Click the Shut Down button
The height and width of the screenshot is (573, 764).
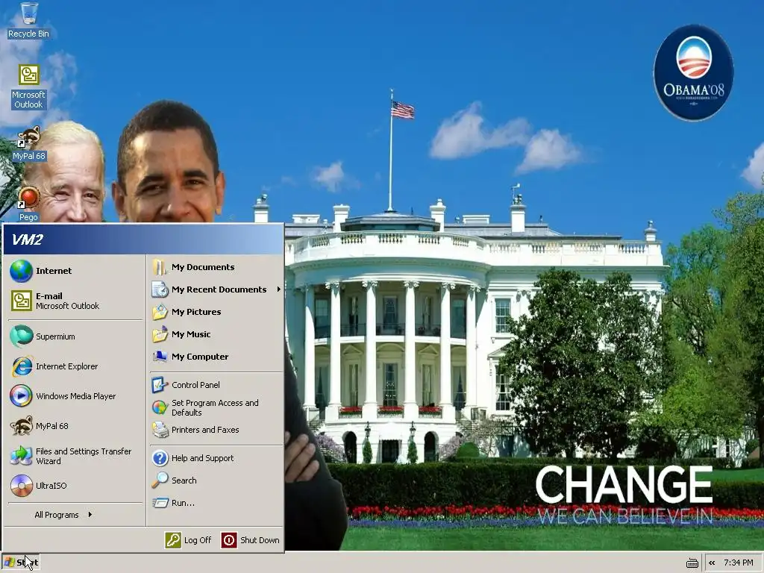(x=251, y=540)
